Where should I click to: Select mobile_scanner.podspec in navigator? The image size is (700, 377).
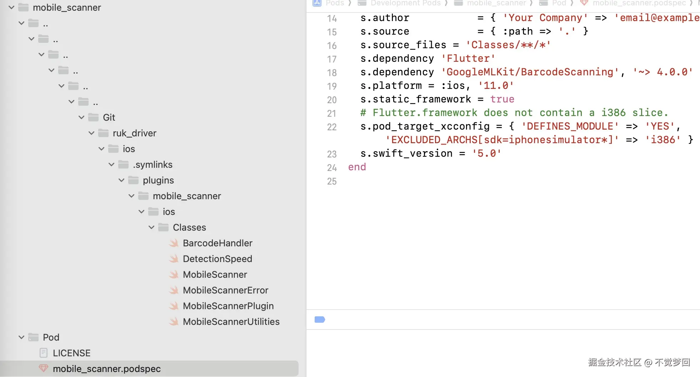tap(149, 368)
